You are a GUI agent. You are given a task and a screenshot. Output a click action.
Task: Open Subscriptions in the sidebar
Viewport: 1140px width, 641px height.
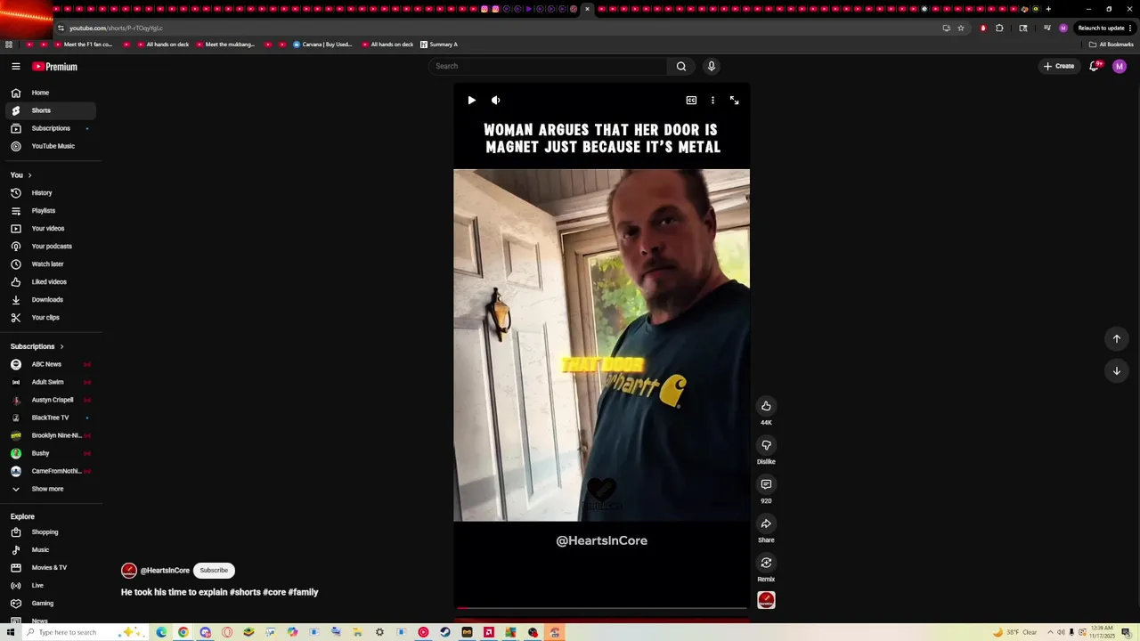51,128
